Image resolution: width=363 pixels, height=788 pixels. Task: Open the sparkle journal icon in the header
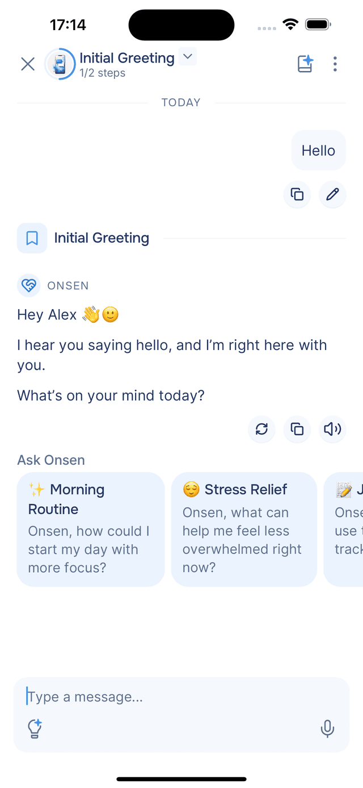click(x=305, y=64)
